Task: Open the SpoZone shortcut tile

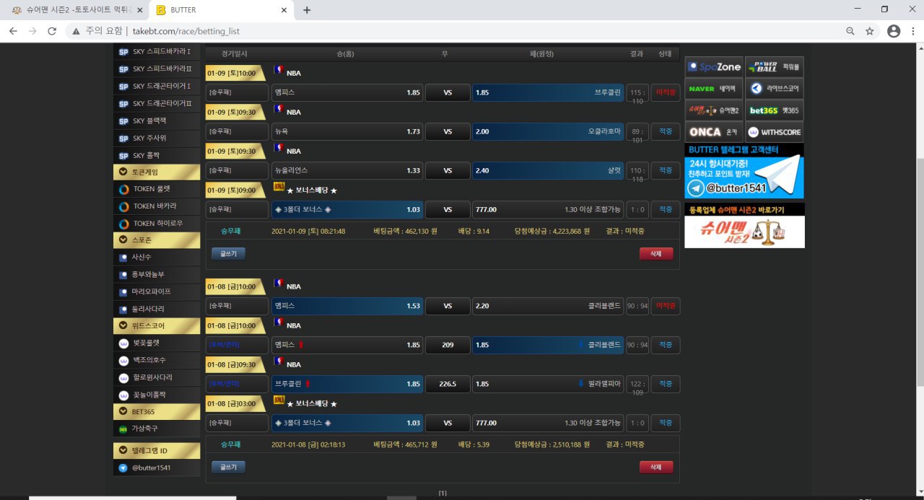Action: coord(714,67)
